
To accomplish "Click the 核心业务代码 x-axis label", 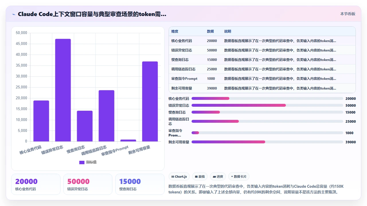I will [31, 150].
